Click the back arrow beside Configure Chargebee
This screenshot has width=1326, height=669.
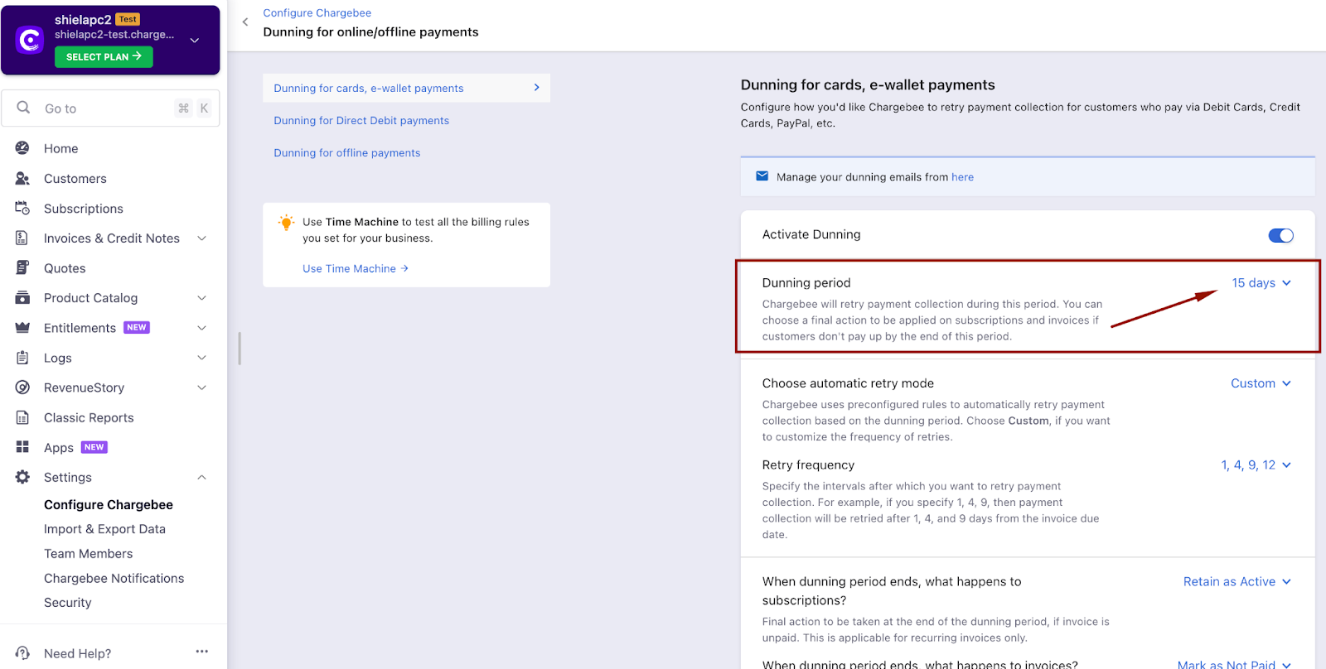[245, 22]
